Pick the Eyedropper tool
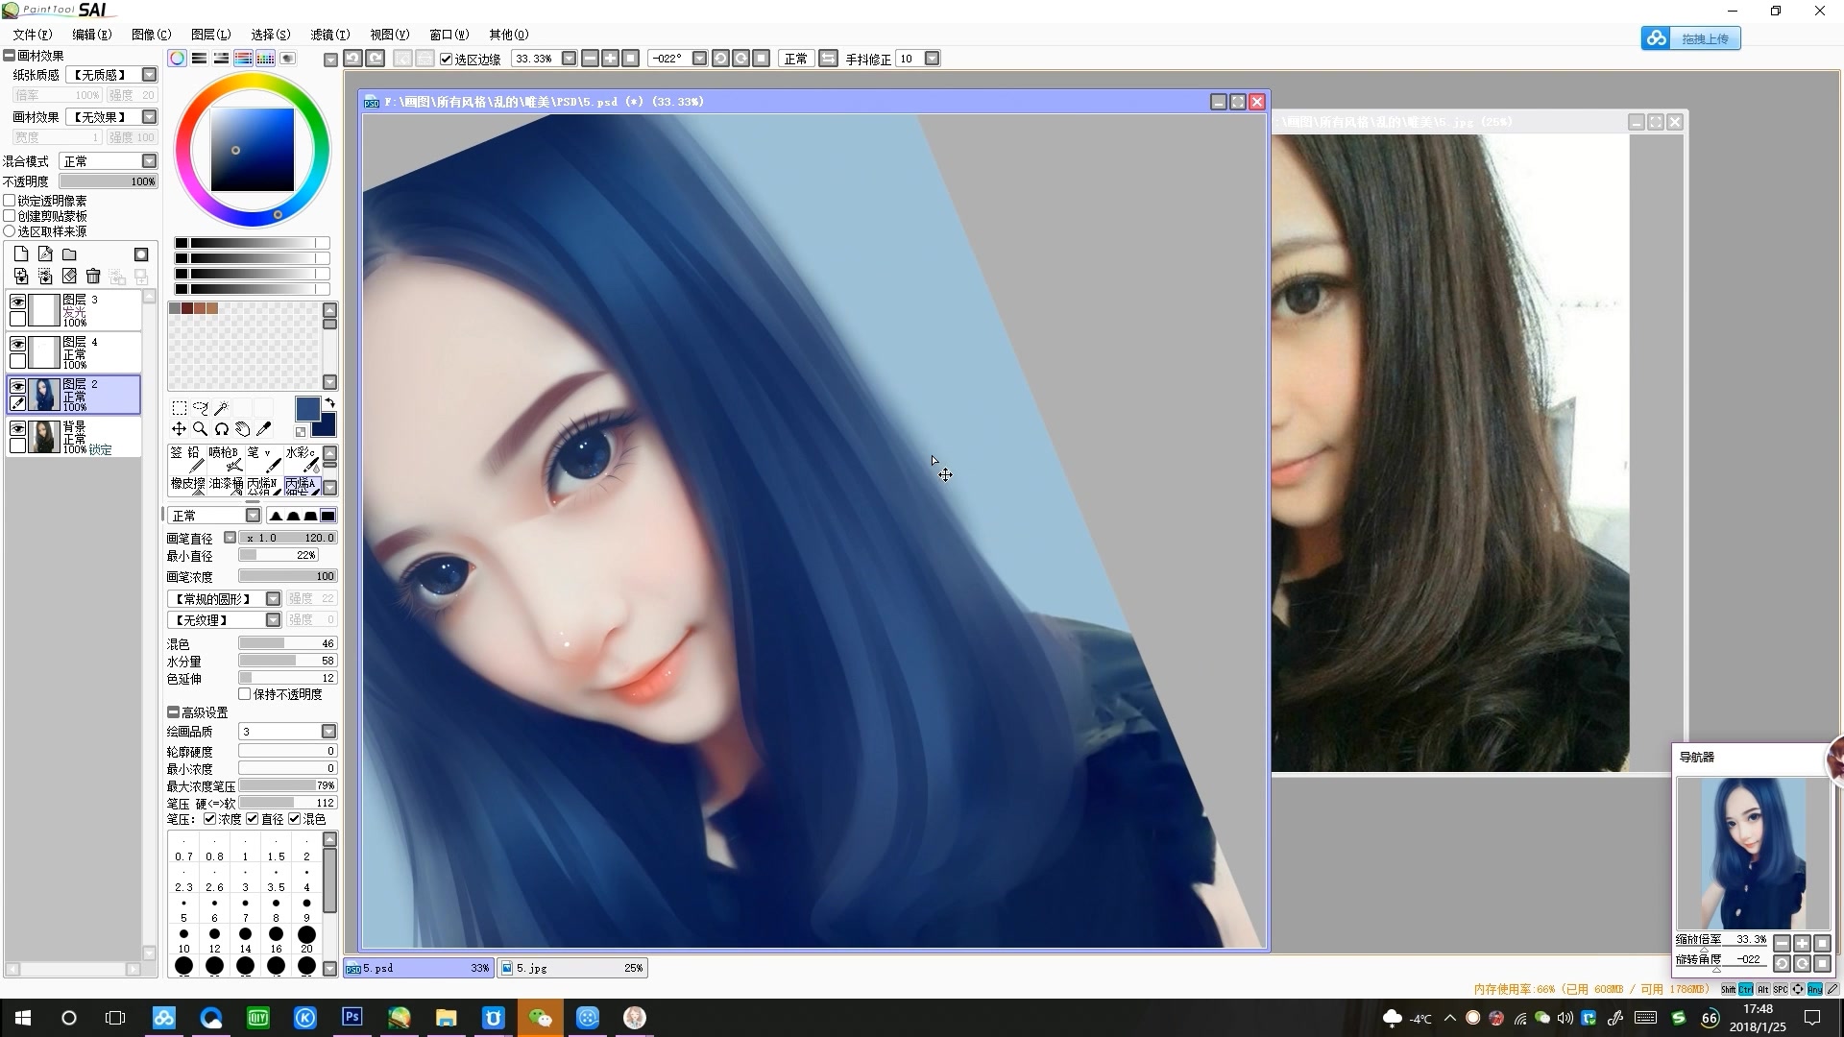1844x1037 pixels. click(264, 429)
